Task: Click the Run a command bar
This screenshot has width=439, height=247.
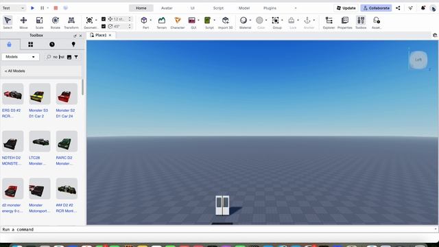Action: click(x=219, y=229)
